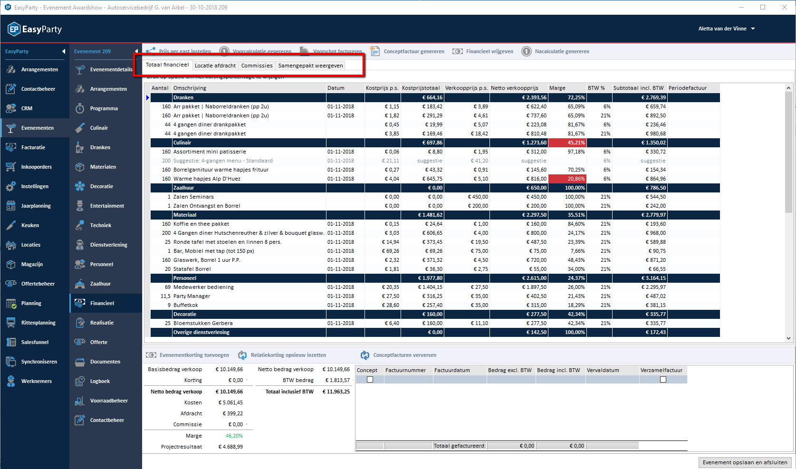Select the Warme hapjes Alp D'Huez row
This screenshot has width=796, height=469.
[435, 179]
